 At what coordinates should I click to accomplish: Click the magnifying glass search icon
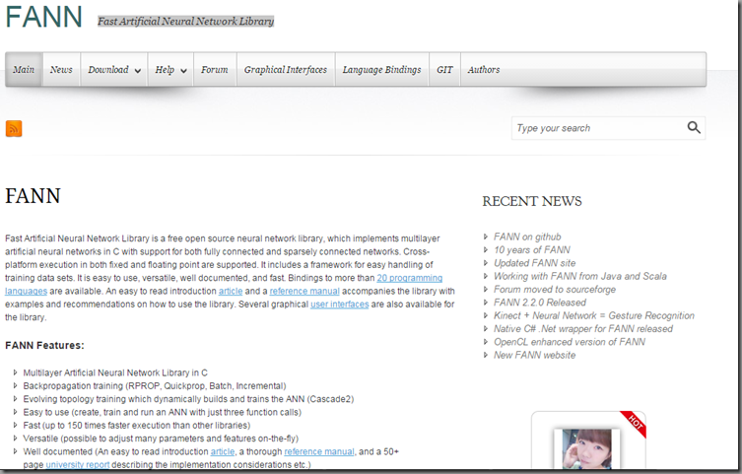pyautogui.click(x=694, y=128)
